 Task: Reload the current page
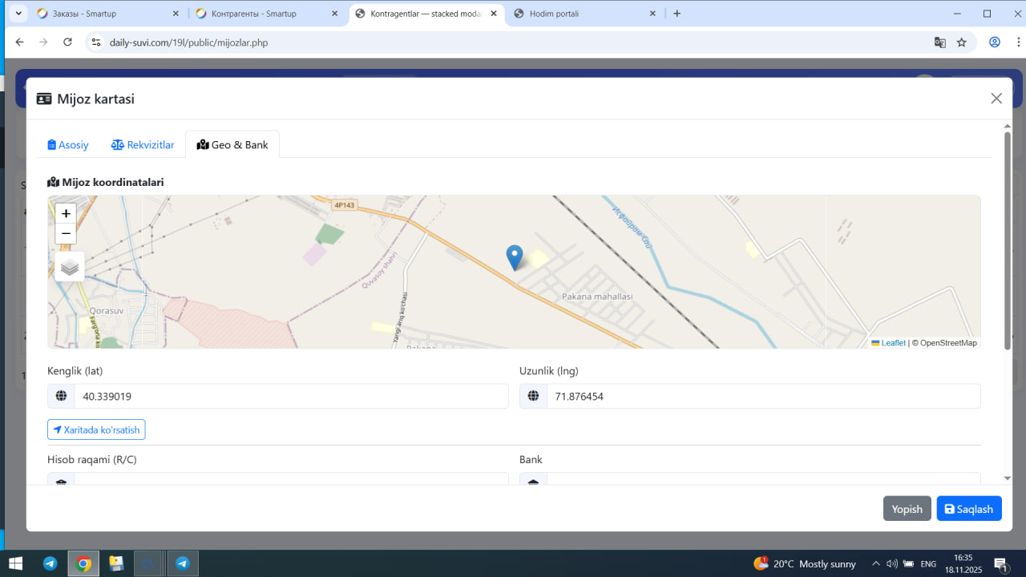[x=67, y=42]
